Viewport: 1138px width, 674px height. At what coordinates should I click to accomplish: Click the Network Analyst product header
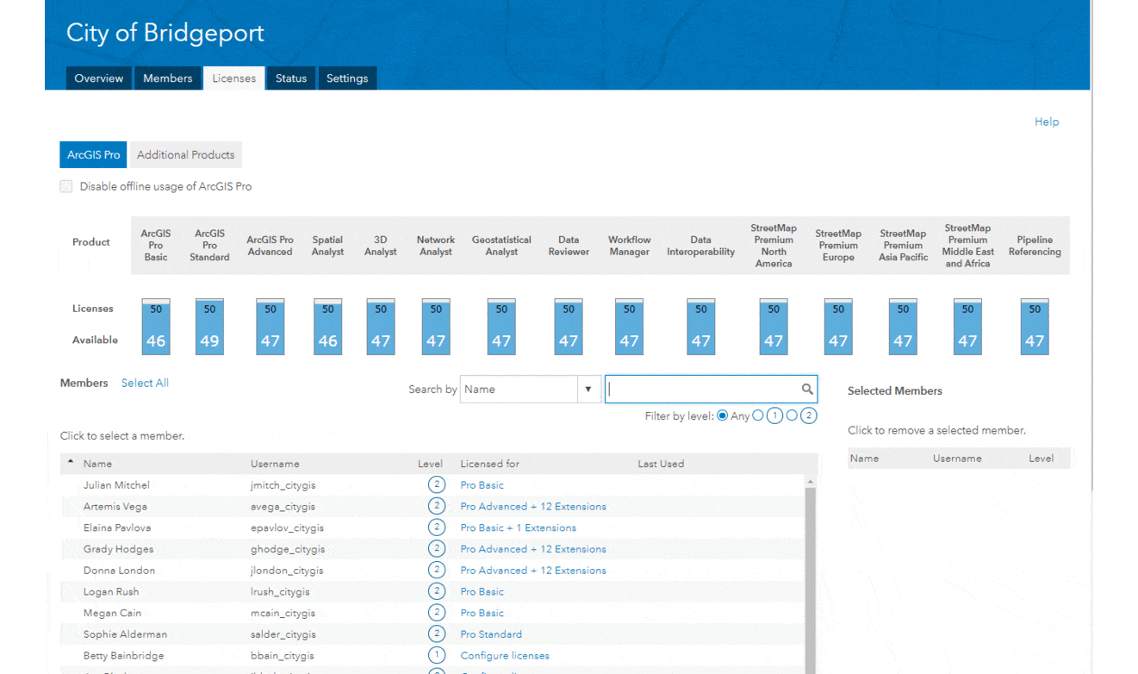436,246
